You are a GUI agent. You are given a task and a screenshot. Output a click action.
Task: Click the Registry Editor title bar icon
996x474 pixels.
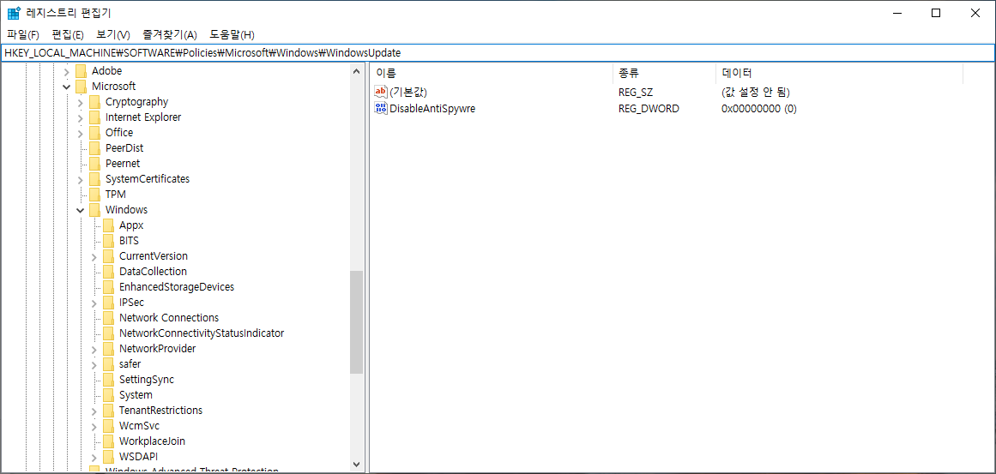(14, 13)
